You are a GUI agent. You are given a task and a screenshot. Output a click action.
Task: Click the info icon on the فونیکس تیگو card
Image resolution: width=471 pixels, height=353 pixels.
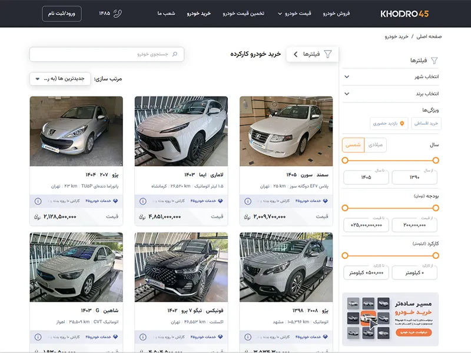(x=143, y=337)
